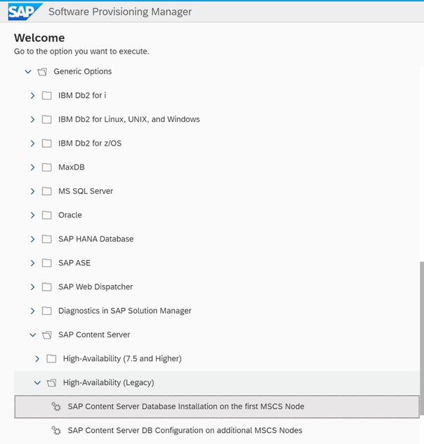Image resolution: width=424 pixels, height=444 pixels.
Task: Expand the IBM Db2 for i folder
Action: pos(33,95)
